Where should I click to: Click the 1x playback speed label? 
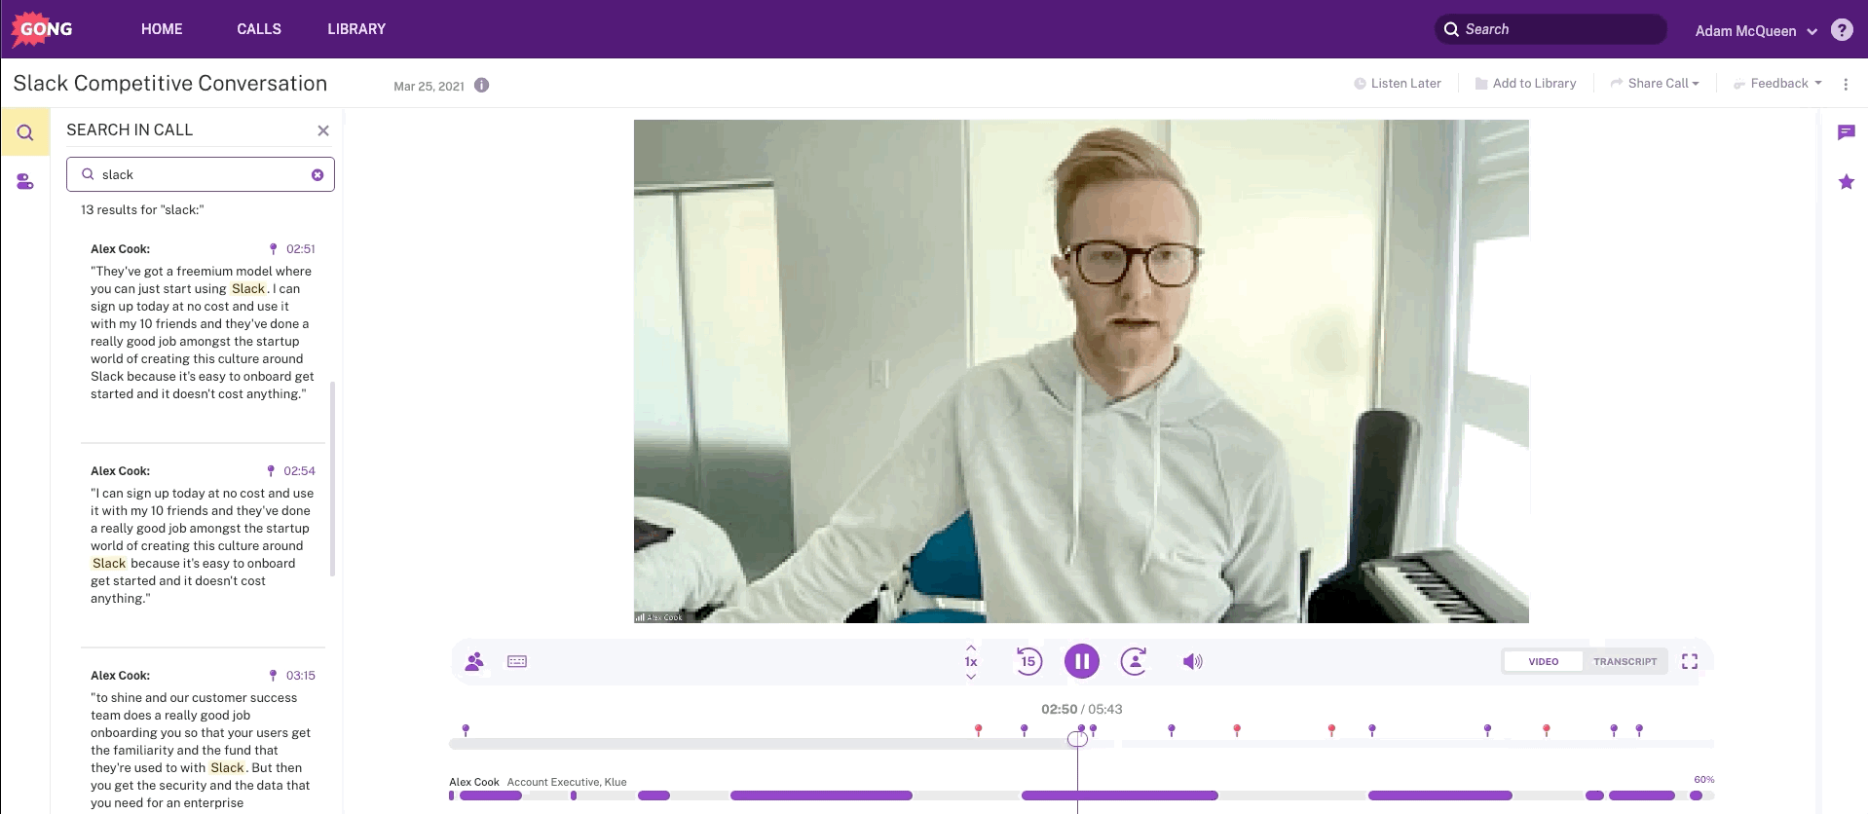(971, 662)
